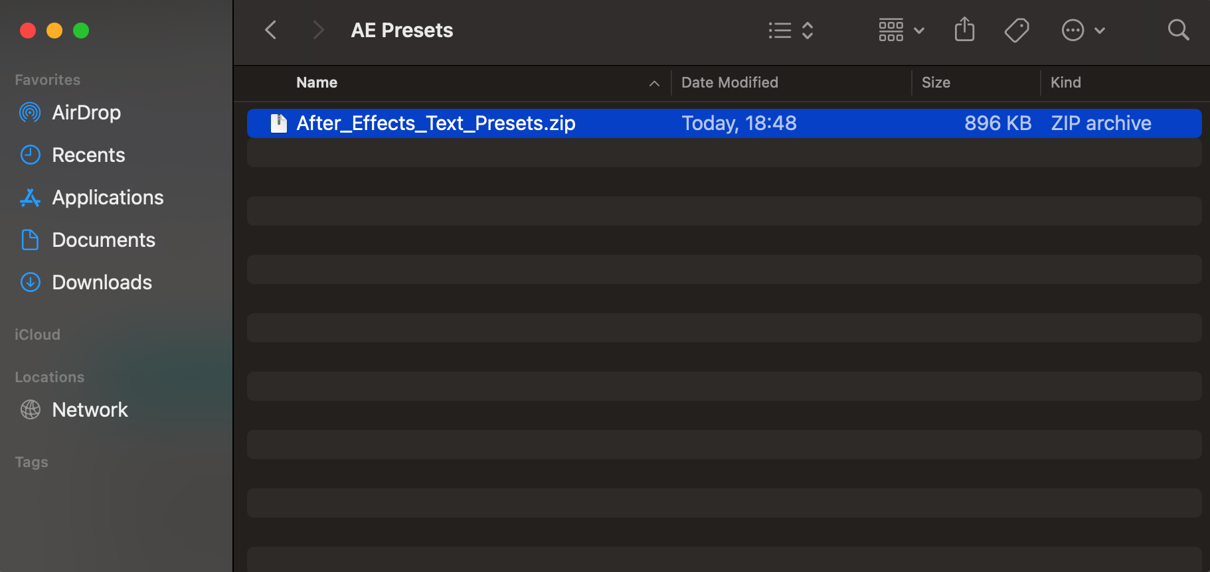The height and width of the screenshot is (572, 1210).
Task: Select the After_Effects_Text_Presets.zip file
Action: 436,123
